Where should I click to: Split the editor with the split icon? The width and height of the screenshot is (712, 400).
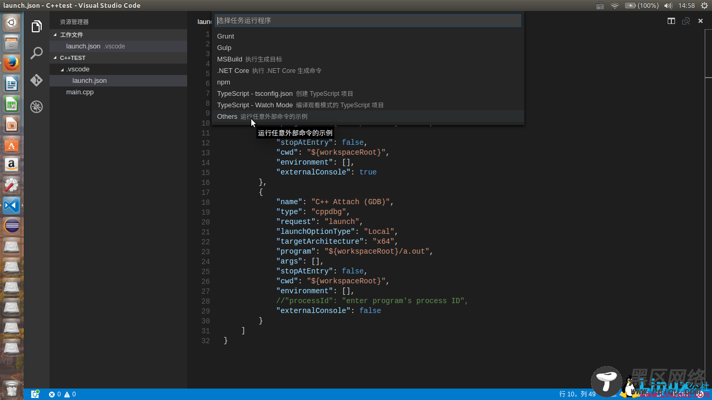pos(671,21)
